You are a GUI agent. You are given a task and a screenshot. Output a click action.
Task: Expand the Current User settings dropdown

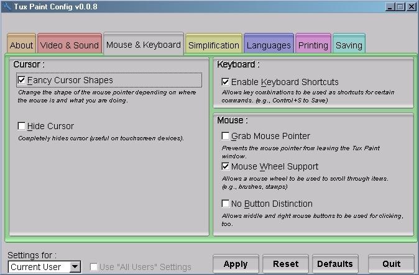pos(75,267)
